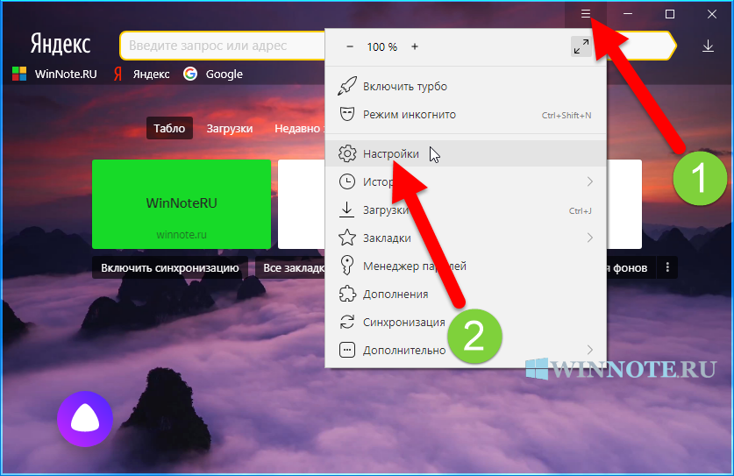Open the backgrounds gallery button
The image size is (734, 476).
pos(631,267)
